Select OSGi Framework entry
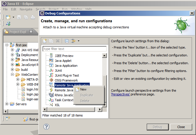The image size is (196, 135). pyautogui.click(x=66, y=80)
